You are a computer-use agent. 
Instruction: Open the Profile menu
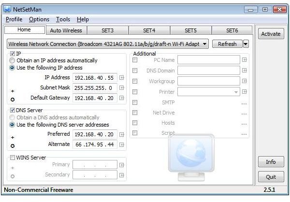[x=14, y=19]
